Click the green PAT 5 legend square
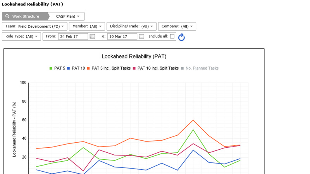The width and height of the screenshot is (310, 174). tap(51, 68)
